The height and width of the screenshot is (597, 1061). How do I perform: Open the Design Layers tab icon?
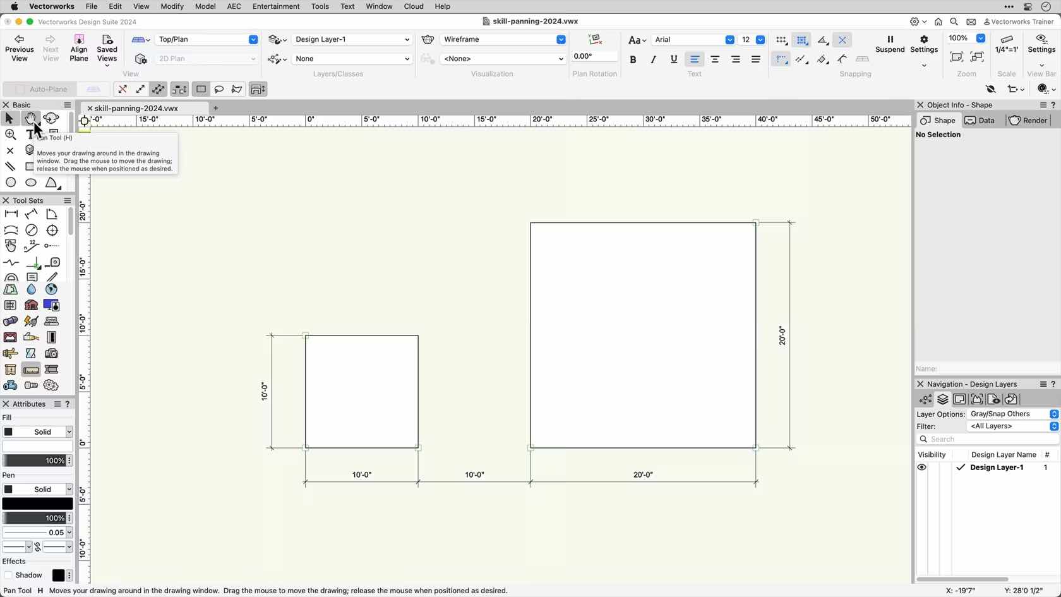click(x=942, y=399)
